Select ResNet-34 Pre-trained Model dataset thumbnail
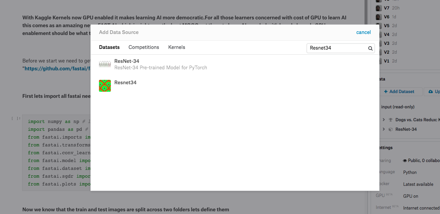The width and height of the screenshot is (440, 214). [105, 64]
